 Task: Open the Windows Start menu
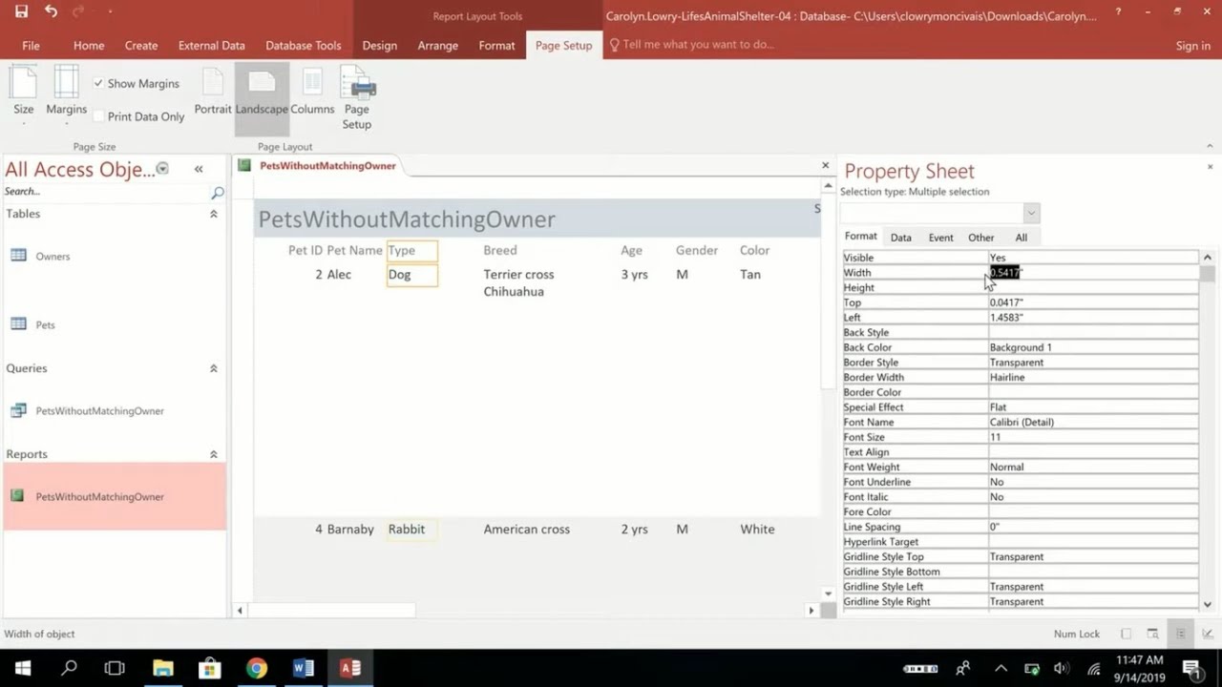click(x=23, y=668)
